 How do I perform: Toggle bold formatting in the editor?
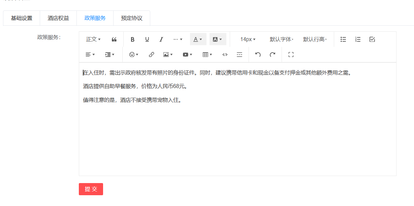[132, 39]
